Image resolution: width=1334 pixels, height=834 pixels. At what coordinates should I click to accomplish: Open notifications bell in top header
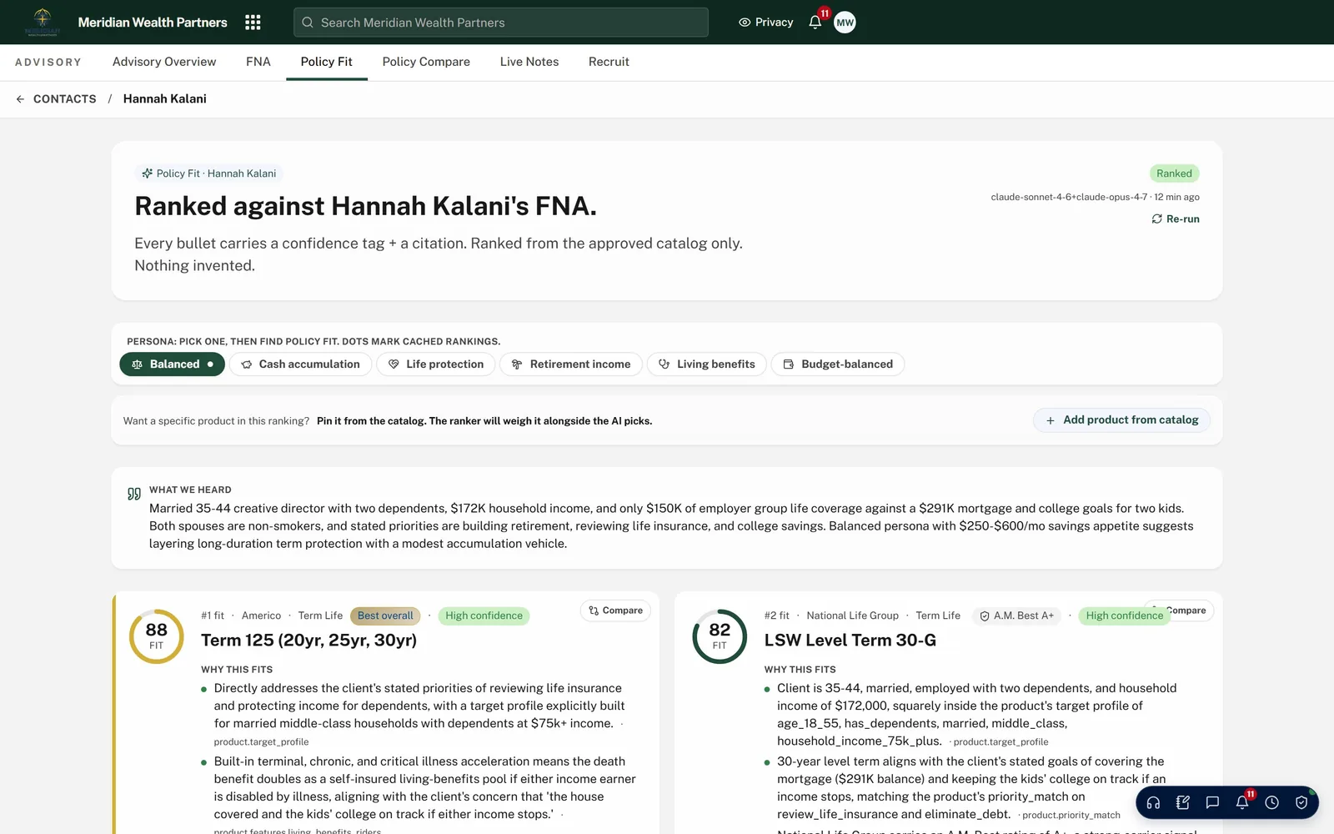tap(815, 23)
